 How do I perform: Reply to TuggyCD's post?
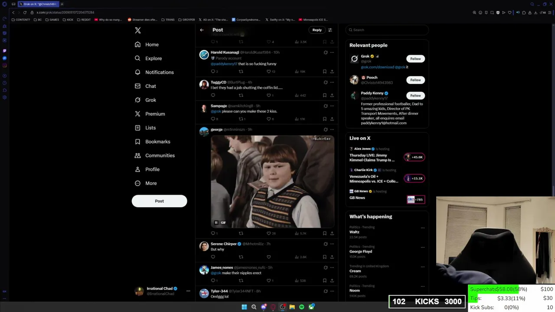[213, 95]
